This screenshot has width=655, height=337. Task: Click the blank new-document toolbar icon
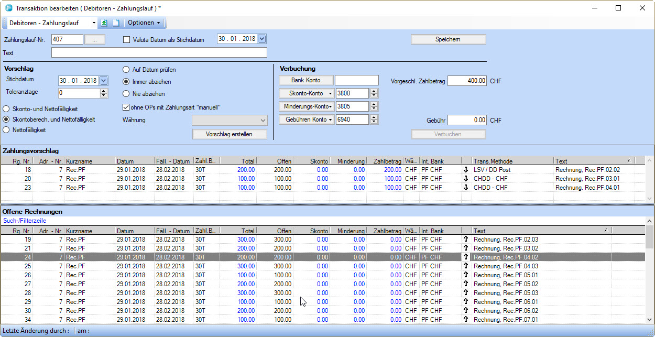[x=116, y=23]
